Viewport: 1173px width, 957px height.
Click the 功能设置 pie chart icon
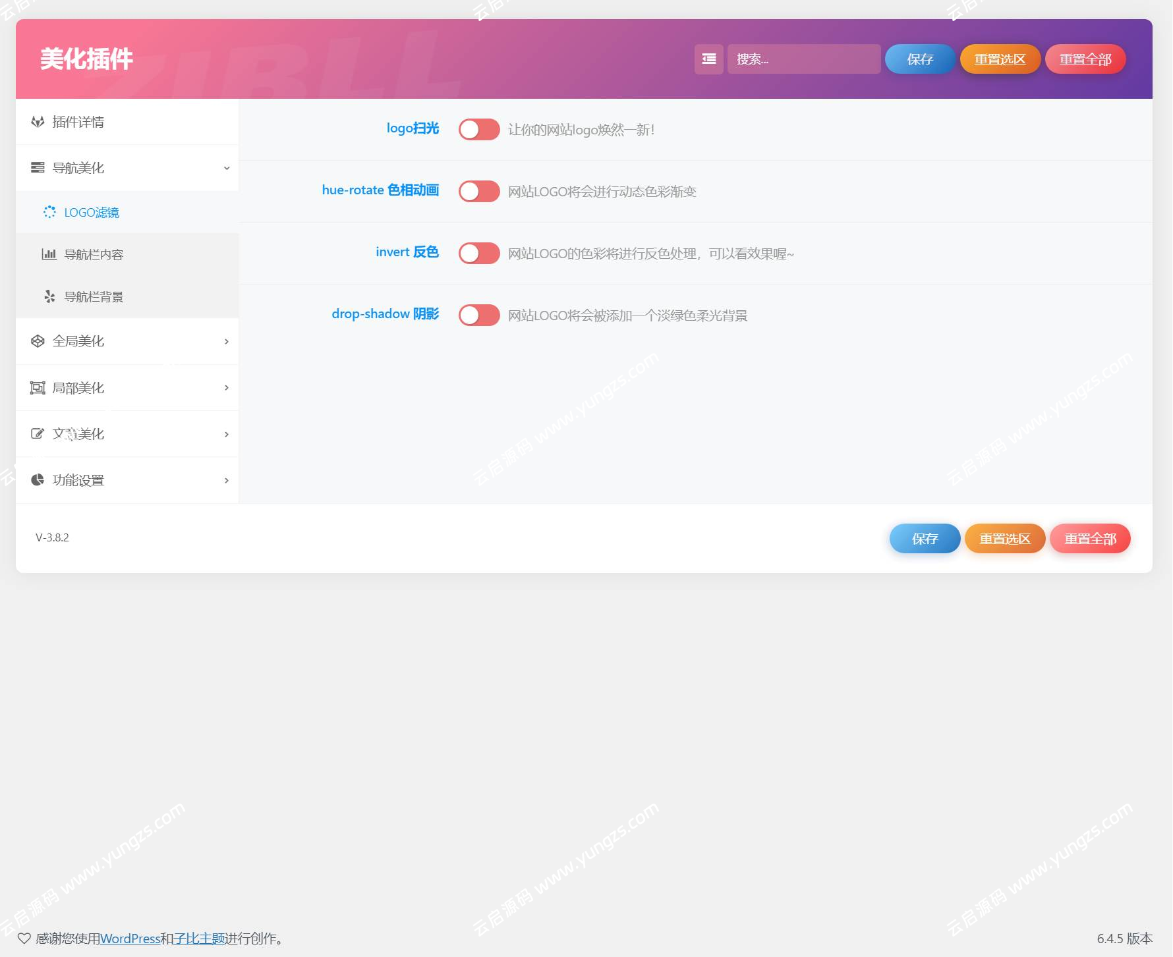[37, 479]
